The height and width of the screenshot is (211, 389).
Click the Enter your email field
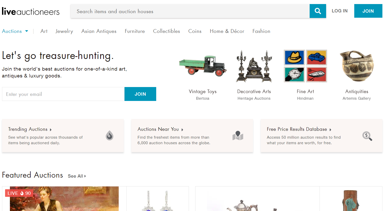click(63, 94)
